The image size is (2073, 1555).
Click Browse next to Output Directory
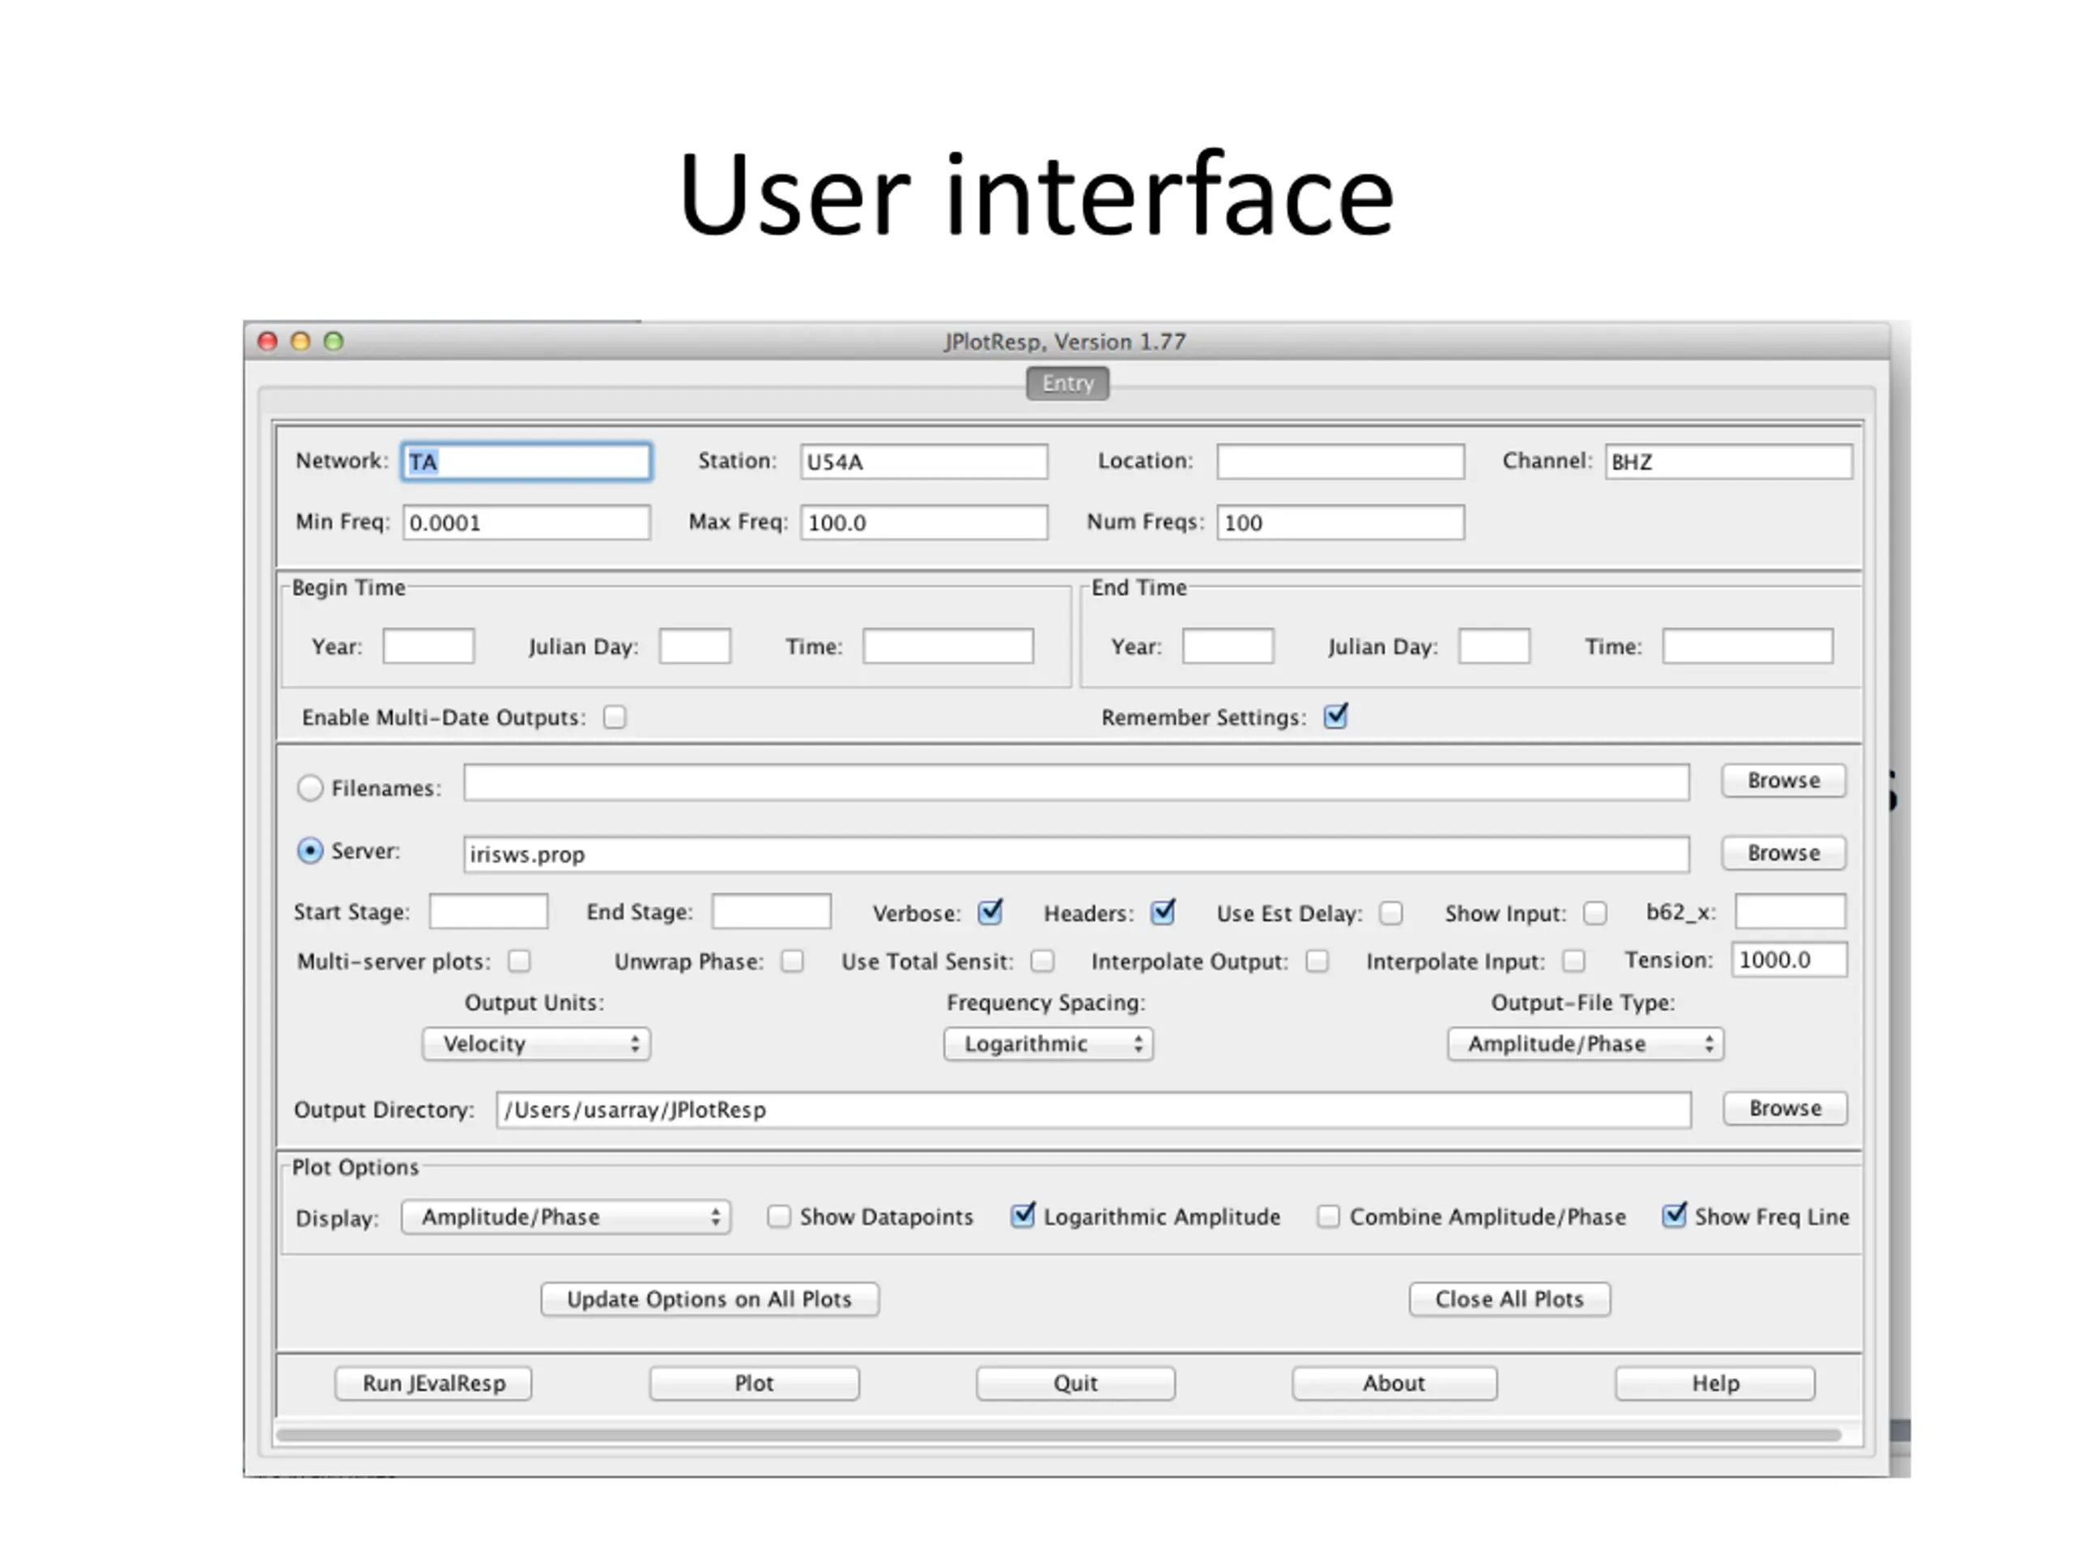(x=1785, y=1109)
